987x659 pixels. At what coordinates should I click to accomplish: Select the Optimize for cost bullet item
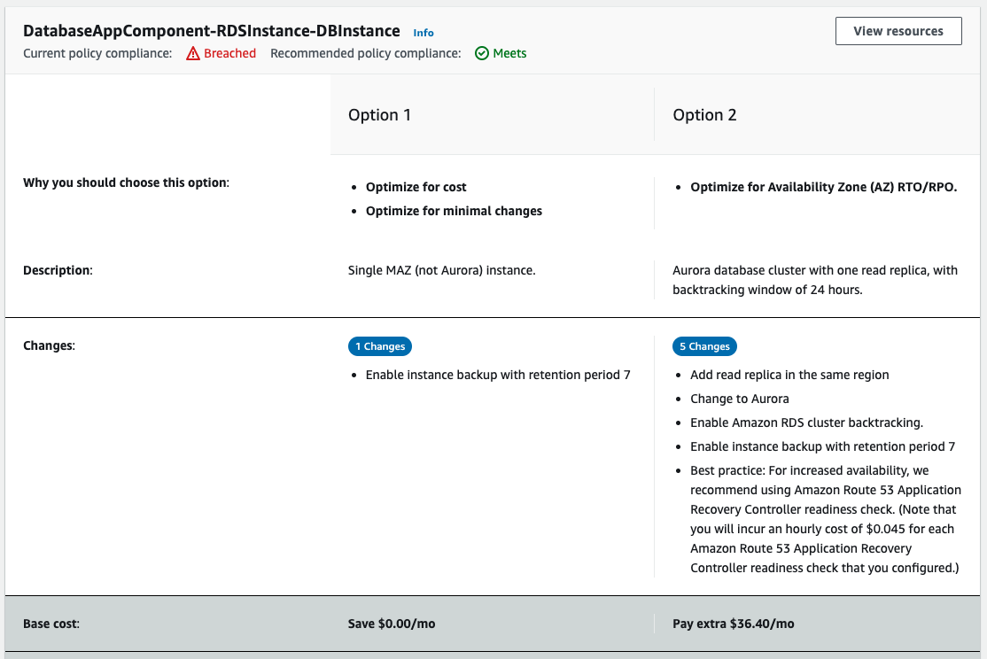coord(416,187)
